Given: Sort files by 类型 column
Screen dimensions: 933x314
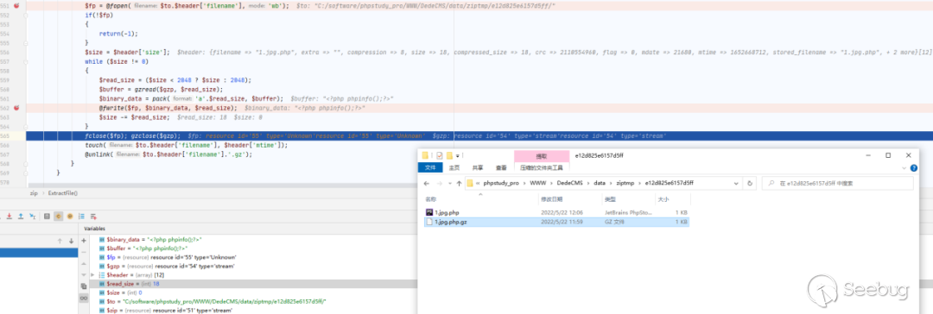Looking at the screenshot, I should 611,200.
